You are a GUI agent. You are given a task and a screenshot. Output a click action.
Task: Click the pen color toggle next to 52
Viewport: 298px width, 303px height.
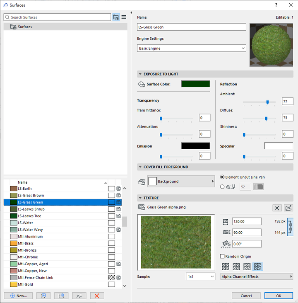coord(258,187)
